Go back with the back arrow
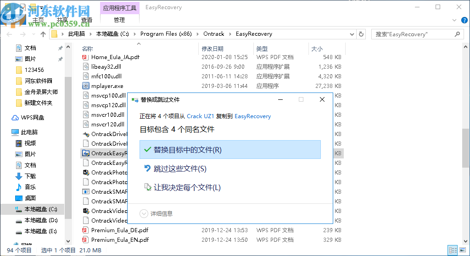Image resolution: width=470 pixels, height=256 pixels. pos(9,34)
